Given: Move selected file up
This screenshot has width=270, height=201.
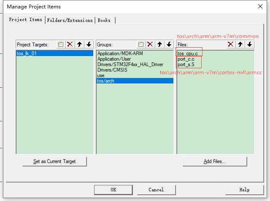Looking at the screenshot, I should [240, 44].
